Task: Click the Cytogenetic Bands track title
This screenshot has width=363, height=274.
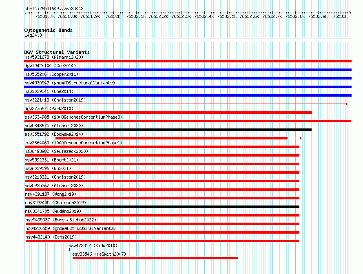Action: [49, 30]
